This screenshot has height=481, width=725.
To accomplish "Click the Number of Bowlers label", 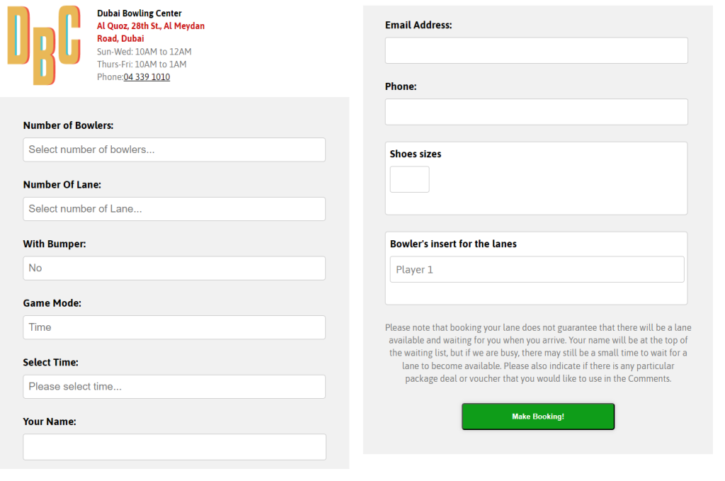I will (x=68, y=125).
